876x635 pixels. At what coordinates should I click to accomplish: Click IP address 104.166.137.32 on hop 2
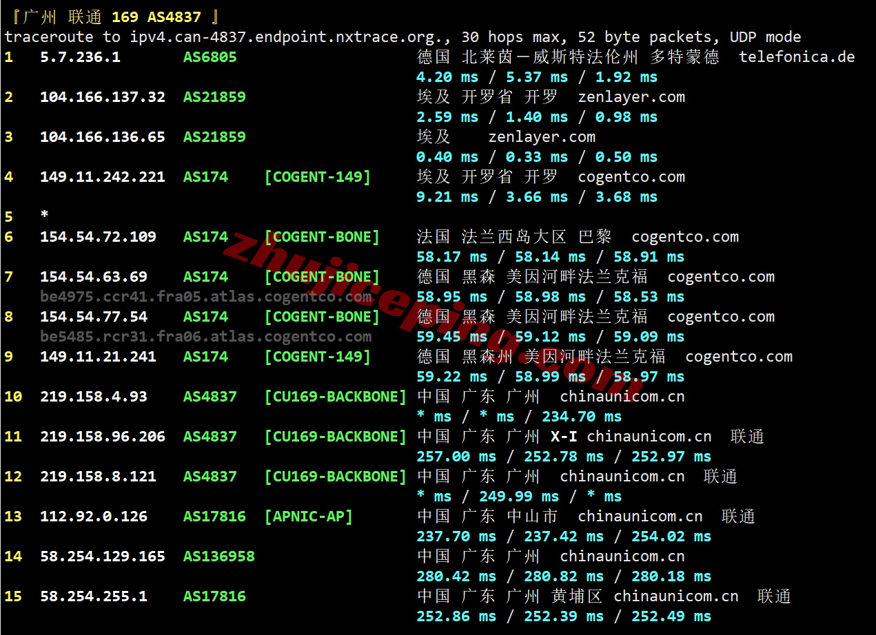coord(102,97)
